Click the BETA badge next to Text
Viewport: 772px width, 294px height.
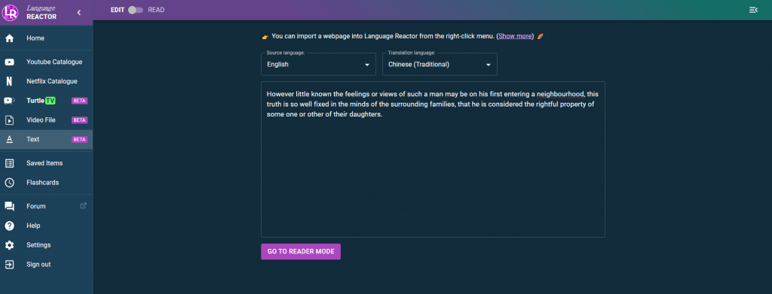coord(80,139)
